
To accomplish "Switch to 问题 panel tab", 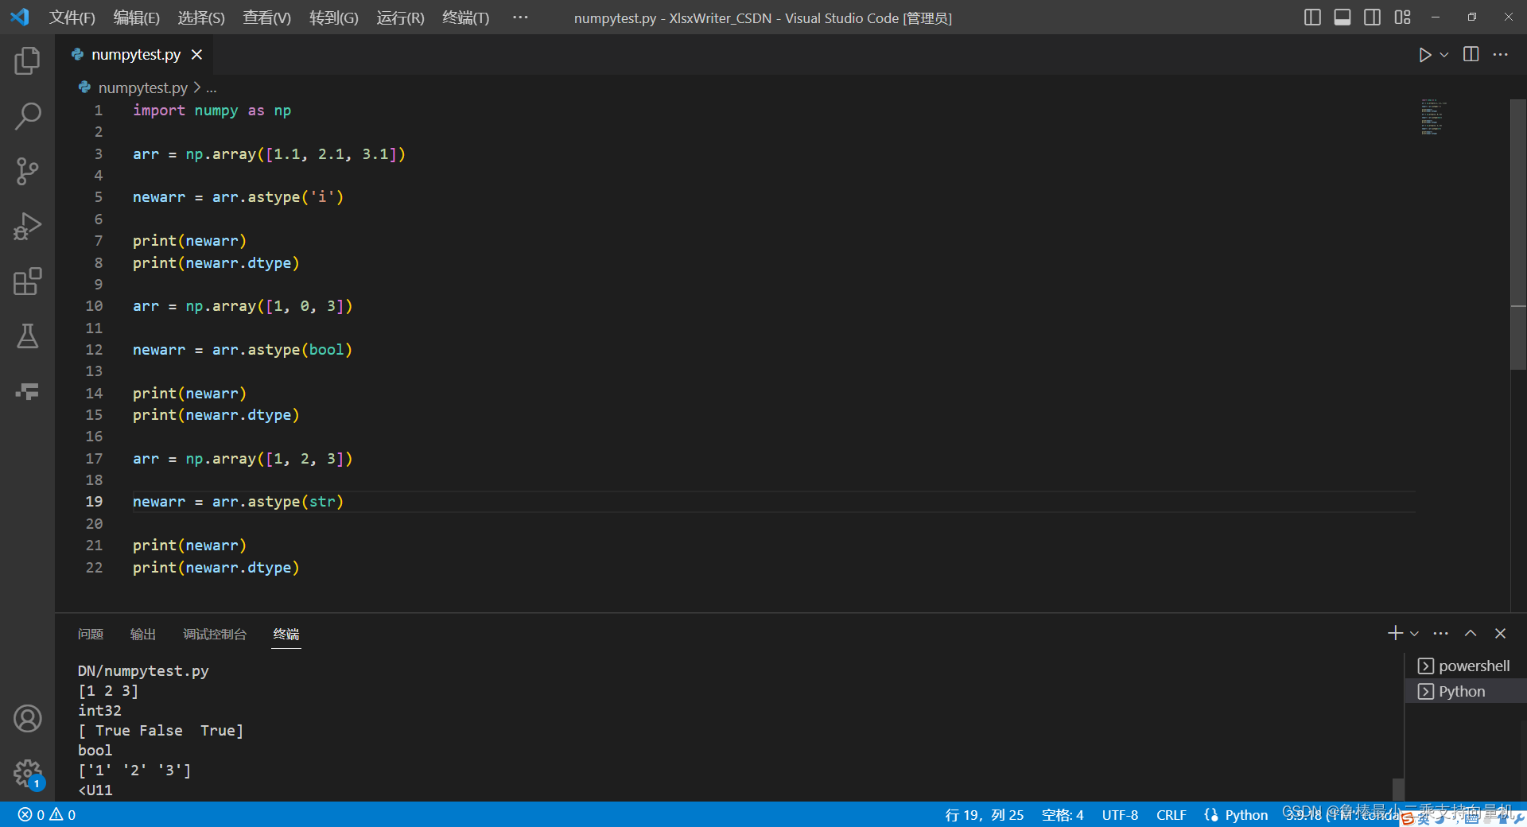I will (x=91, y=634).
